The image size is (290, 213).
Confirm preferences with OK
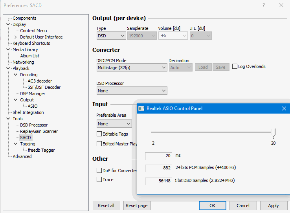212,206
